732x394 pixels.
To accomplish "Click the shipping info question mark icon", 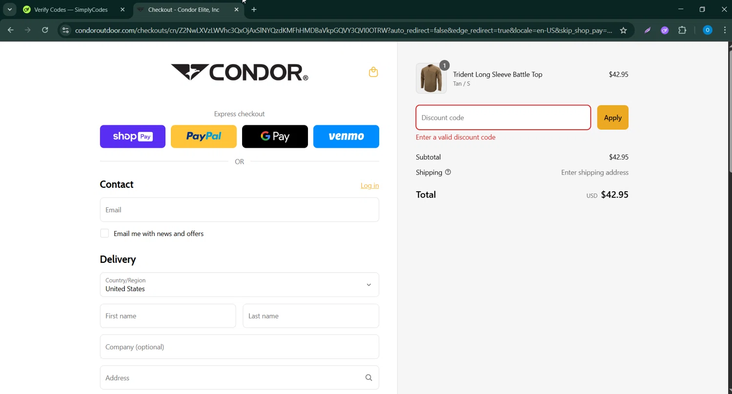I will [448, 172].
